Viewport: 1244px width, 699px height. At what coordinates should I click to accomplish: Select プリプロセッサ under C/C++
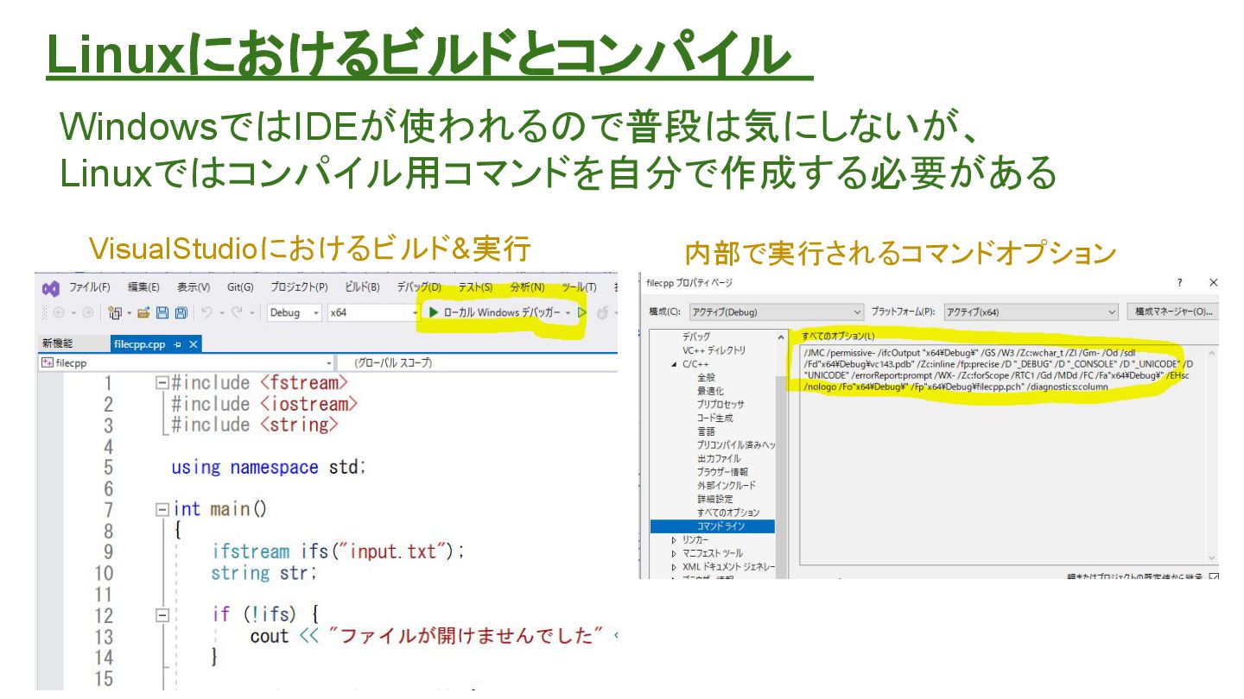pyautogui.click(x=720, y=405)
